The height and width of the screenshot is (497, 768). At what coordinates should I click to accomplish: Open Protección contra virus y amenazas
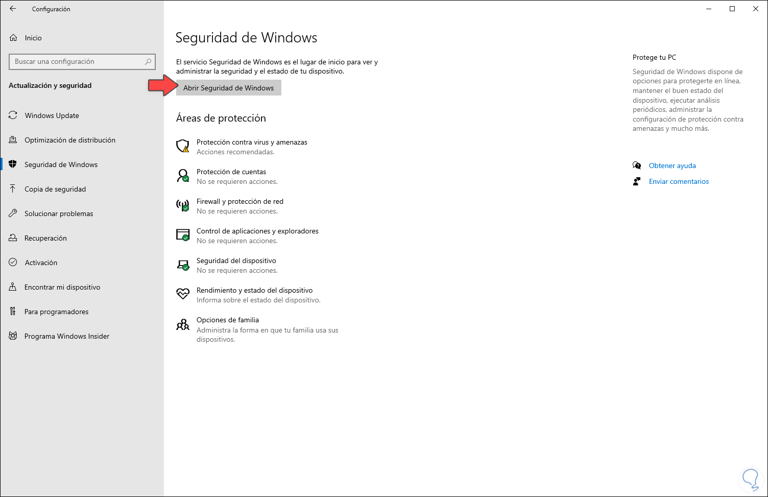[252, 142]
